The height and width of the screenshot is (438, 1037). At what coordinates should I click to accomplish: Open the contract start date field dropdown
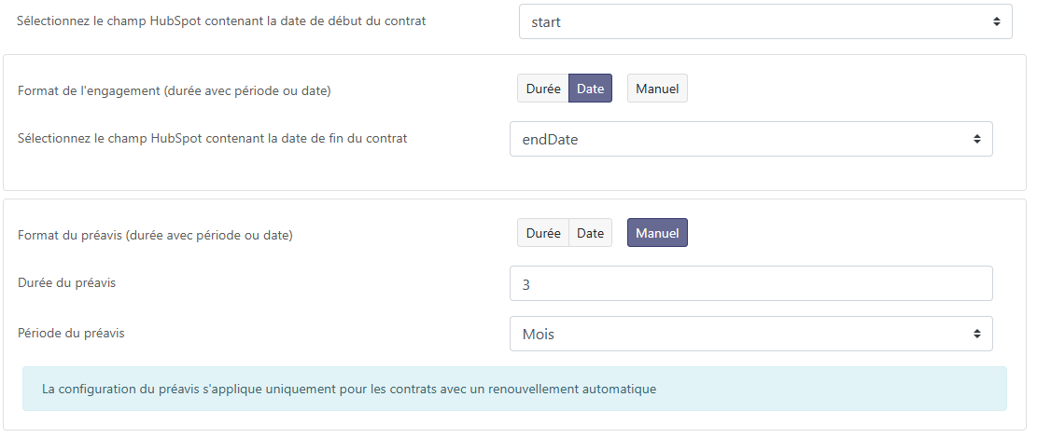click(x=764, y=21)
